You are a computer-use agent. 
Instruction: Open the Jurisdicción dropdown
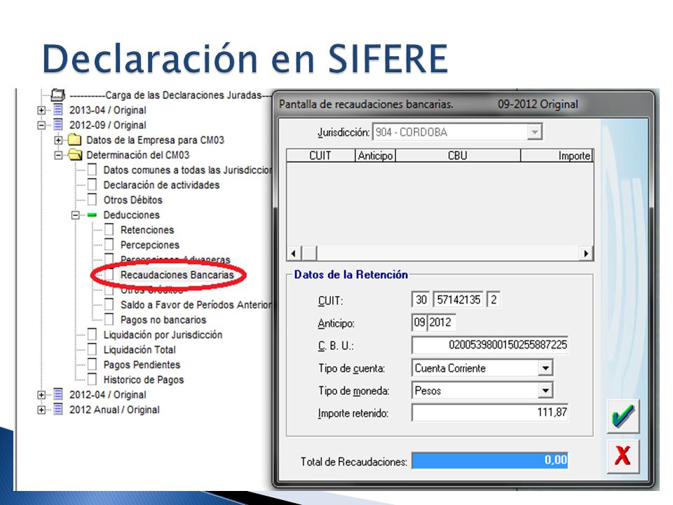[x=534, y=132]
